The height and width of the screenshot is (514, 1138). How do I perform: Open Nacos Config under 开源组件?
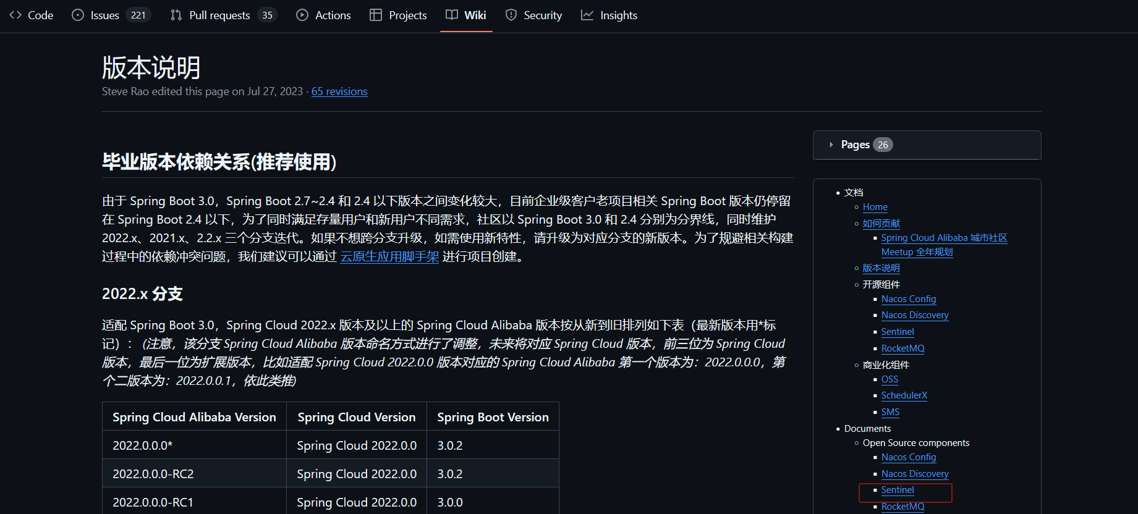point(909,299)
